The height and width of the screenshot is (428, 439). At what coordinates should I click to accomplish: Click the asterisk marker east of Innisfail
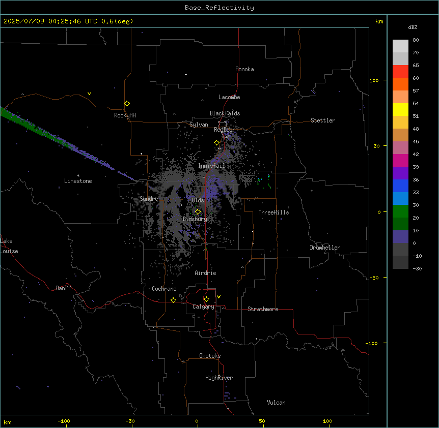point(256,155)
